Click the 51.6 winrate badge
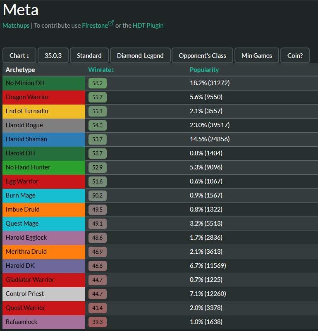Image resolution: width=318 pixels, height=331 pixels. [x=98, y=181]
